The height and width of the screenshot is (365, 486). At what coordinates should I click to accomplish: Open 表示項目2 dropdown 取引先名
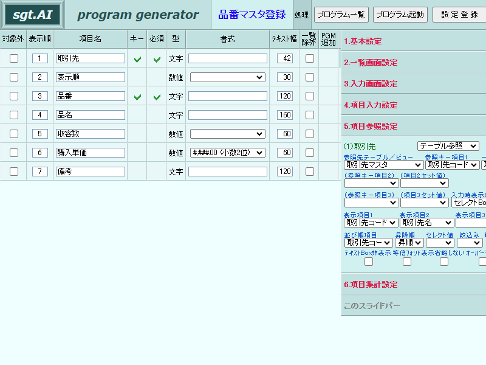tap(427, 223)
